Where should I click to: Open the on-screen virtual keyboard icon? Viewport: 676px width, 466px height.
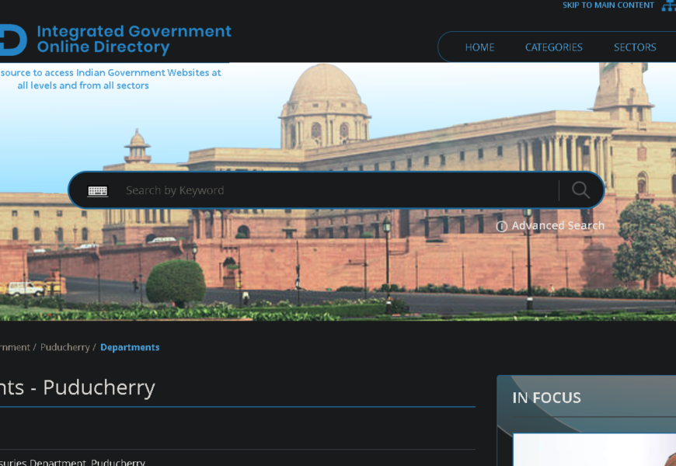pos(97,190)
